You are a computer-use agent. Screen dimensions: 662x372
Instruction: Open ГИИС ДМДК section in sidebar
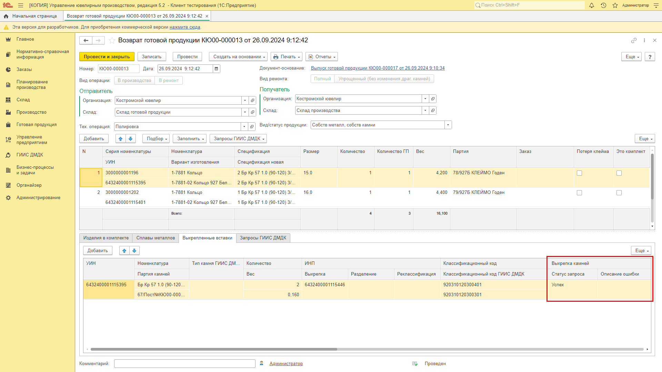pyautogui.click(x=30, y=155)
